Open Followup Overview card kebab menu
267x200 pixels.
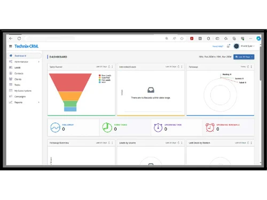[x=112, y=143]
